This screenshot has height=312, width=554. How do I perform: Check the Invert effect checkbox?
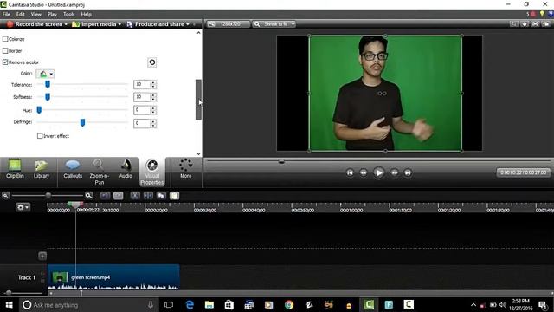(x=40, y=136)
